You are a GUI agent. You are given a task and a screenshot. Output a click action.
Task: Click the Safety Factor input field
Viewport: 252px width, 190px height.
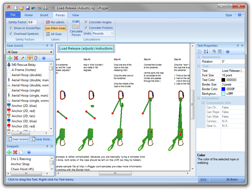click(32, 22)
